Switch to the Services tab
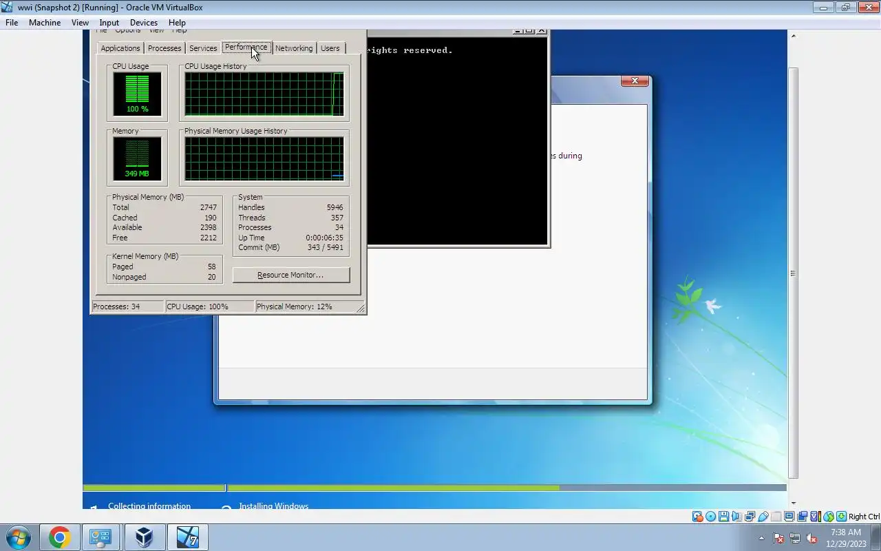This screenshot has width=881, height=551. coord(203,48)
